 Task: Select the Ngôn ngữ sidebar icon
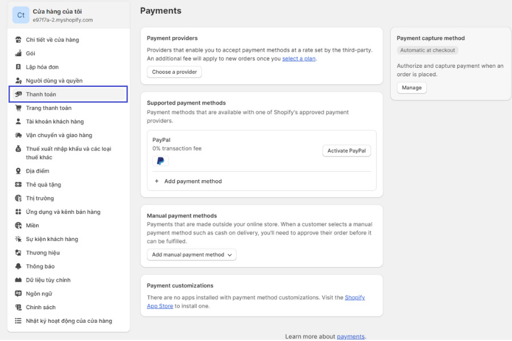tap(17, 293)
